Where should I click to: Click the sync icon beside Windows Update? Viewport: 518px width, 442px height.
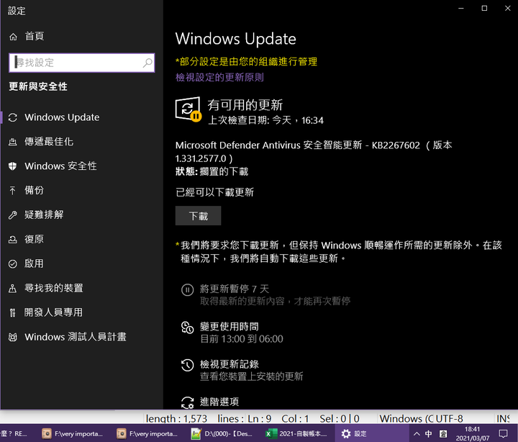point(12,117)
